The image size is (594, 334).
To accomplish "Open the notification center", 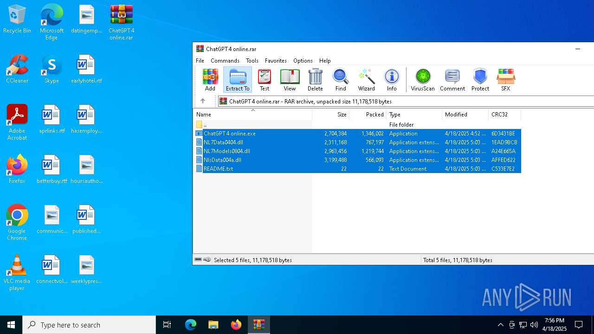I will (x=579, y=325).
